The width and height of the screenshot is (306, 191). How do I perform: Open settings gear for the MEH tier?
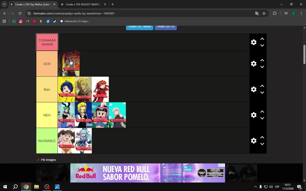point(253,115)
